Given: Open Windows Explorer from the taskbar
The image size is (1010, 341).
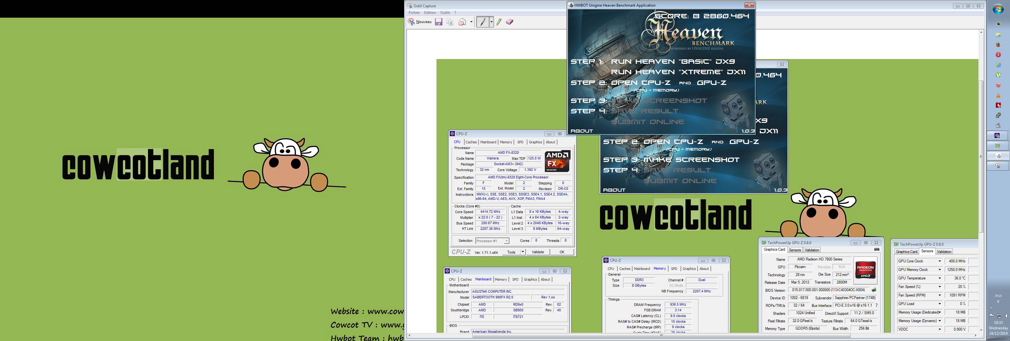Looking at the screenshot, I should [998, 35].
